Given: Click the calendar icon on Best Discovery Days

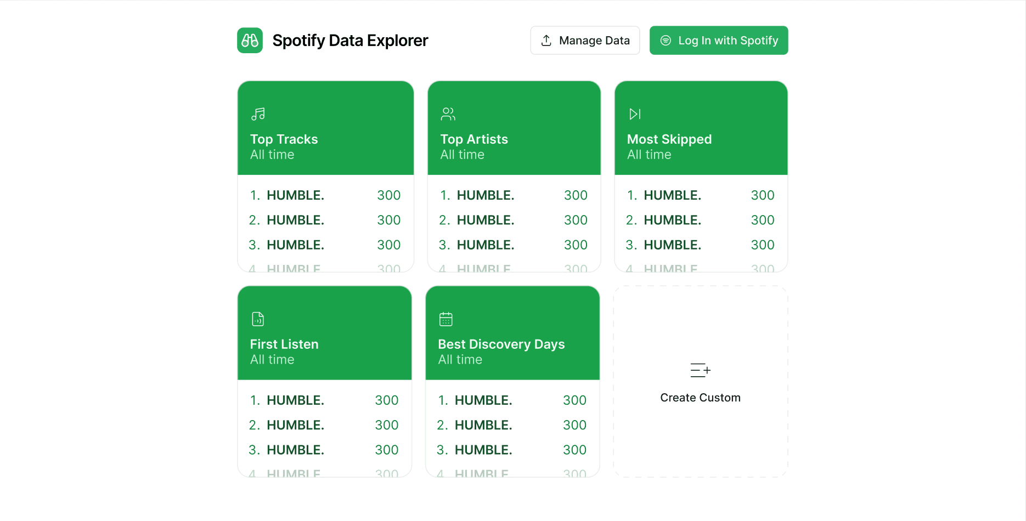Looking at the screenshot, I should pos(446,319).
